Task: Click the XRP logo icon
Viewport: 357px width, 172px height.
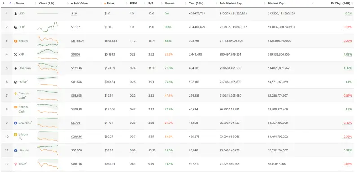Action: (15, 55)
